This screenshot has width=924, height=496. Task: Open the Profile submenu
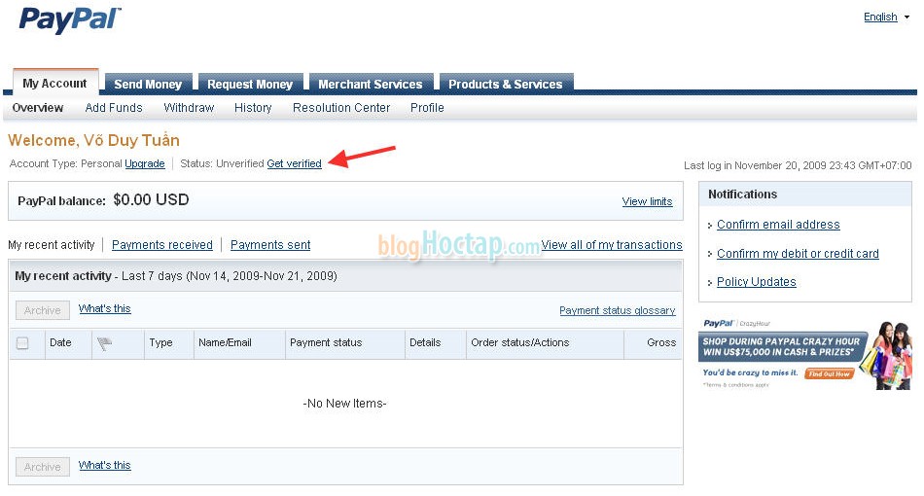click(x=427, y=108)
